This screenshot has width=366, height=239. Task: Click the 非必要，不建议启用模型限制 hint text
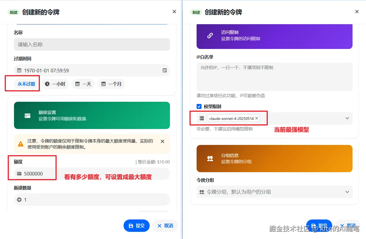(x=224, y=129)
